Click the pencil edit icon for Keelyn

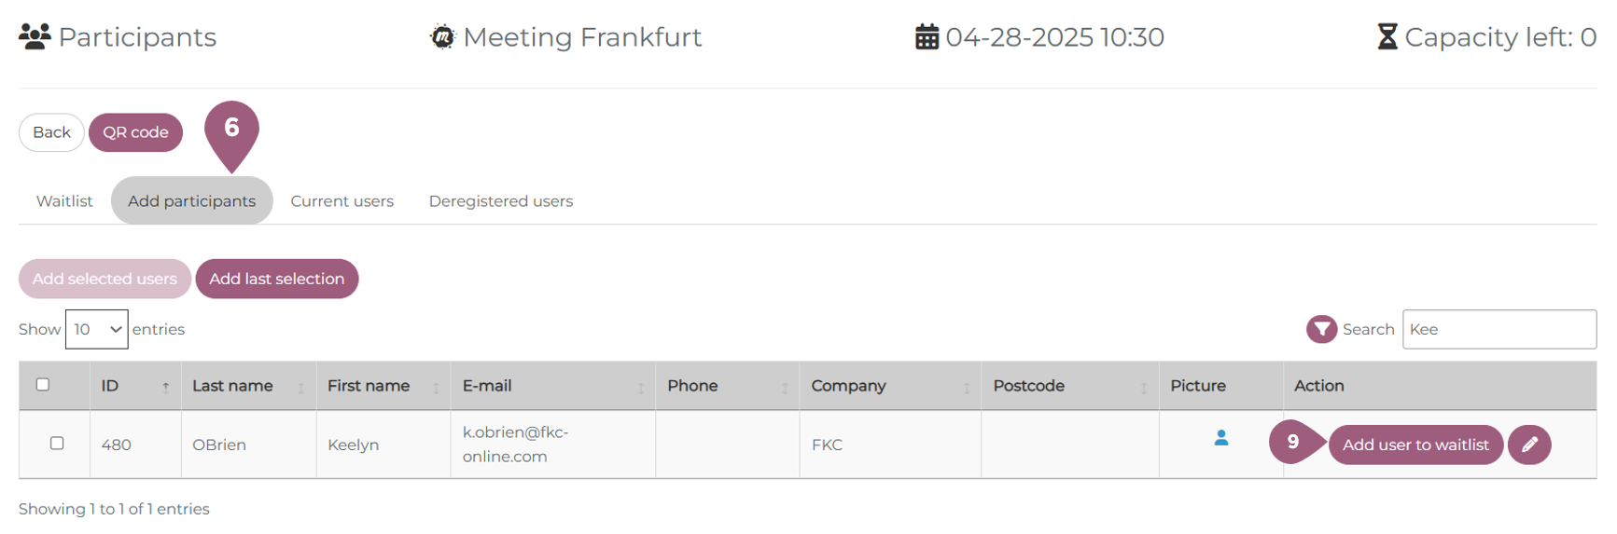pyautogui.click(x=1529, y=445)
